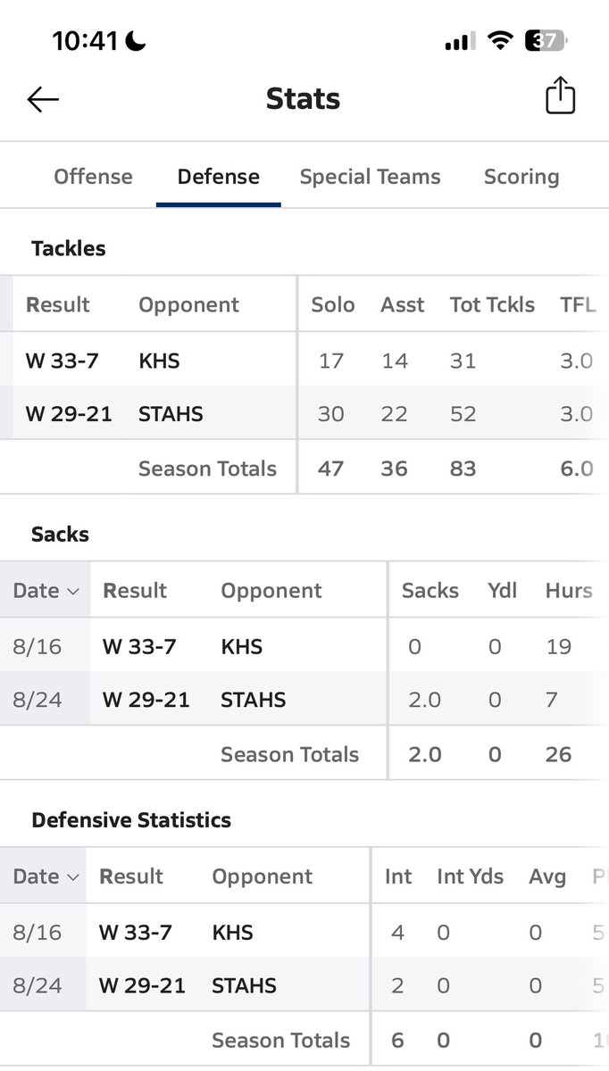Tap the back arrow icon
The width and height of the screenshot is (609, 1071).
tap(43, 99)
